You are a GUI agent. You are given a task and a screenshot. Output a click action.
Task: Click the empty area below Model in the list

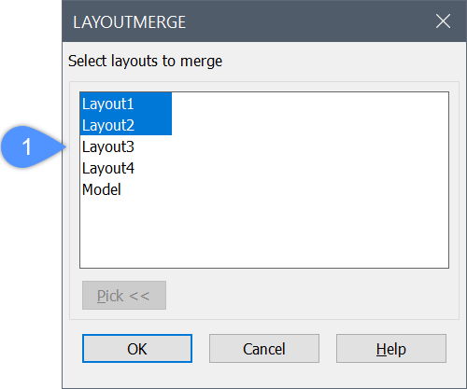tap(264, 233)
